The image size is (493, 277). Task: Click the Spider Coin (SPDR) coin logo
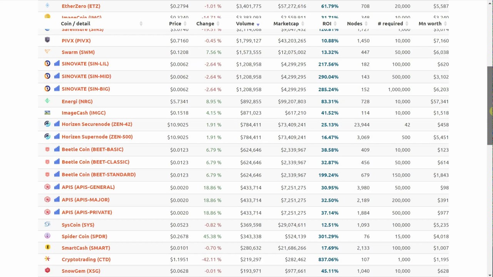tap(47, 235)
